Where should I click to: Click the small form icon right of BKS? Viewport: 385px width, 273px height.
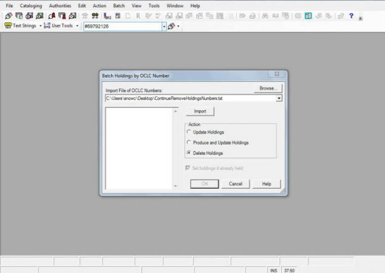[x=118, y=16]
